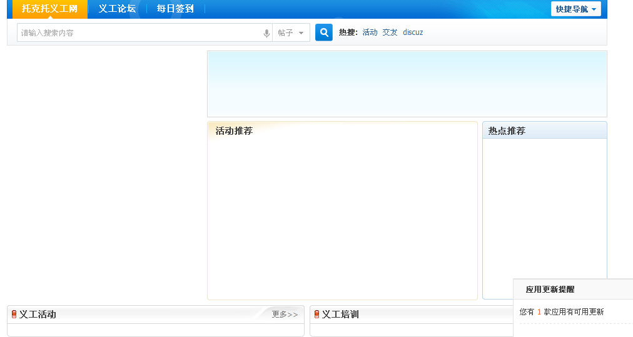The width and height of the screenshot is (633, 337).
Task: Open the 帖子 search type dropdown
Action: [x=291, y=32]
